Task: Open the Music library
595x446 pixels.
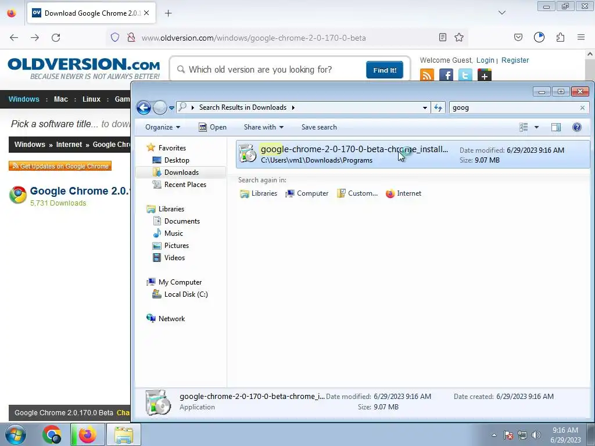Action: tap(168, 233)
